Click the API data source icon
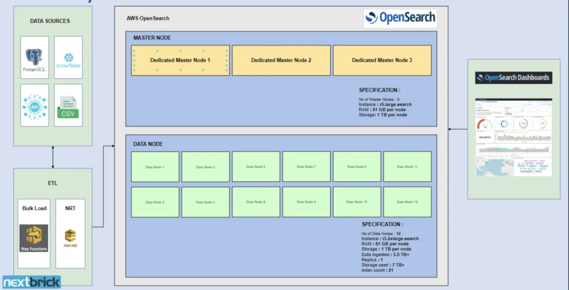This screenshot has width=569, height=290. (34, 105)
